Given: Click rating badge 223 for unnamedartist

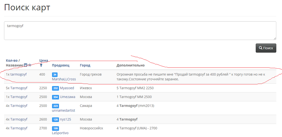Looking at the screenshot, I should pyautogui.click(x=55, y=106).
